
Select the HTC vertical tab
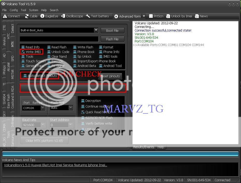pos(8,36)
